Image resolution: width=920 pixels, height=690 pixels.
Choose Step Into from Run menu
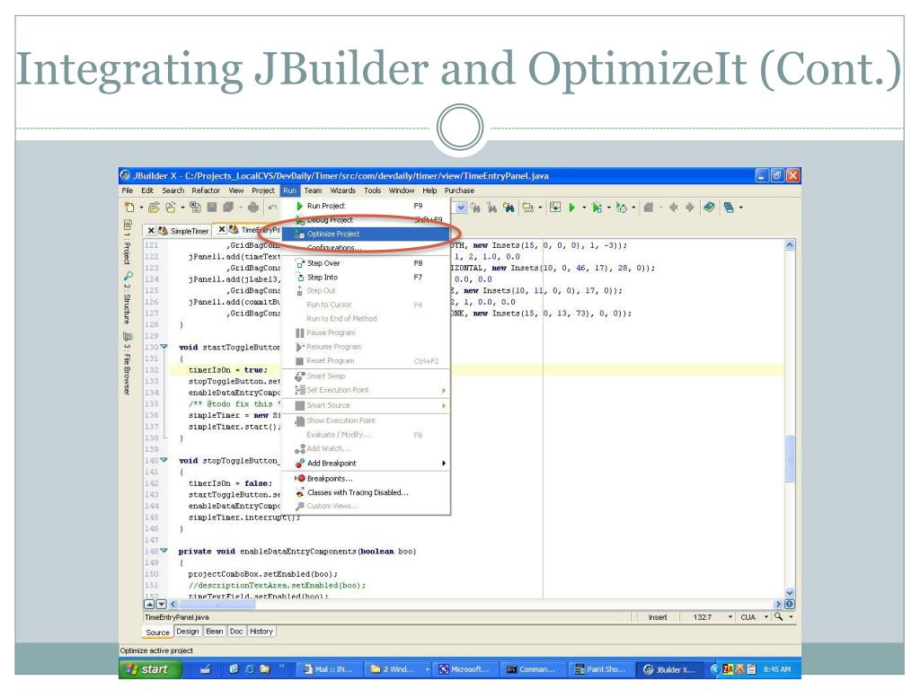click(367, 277)
